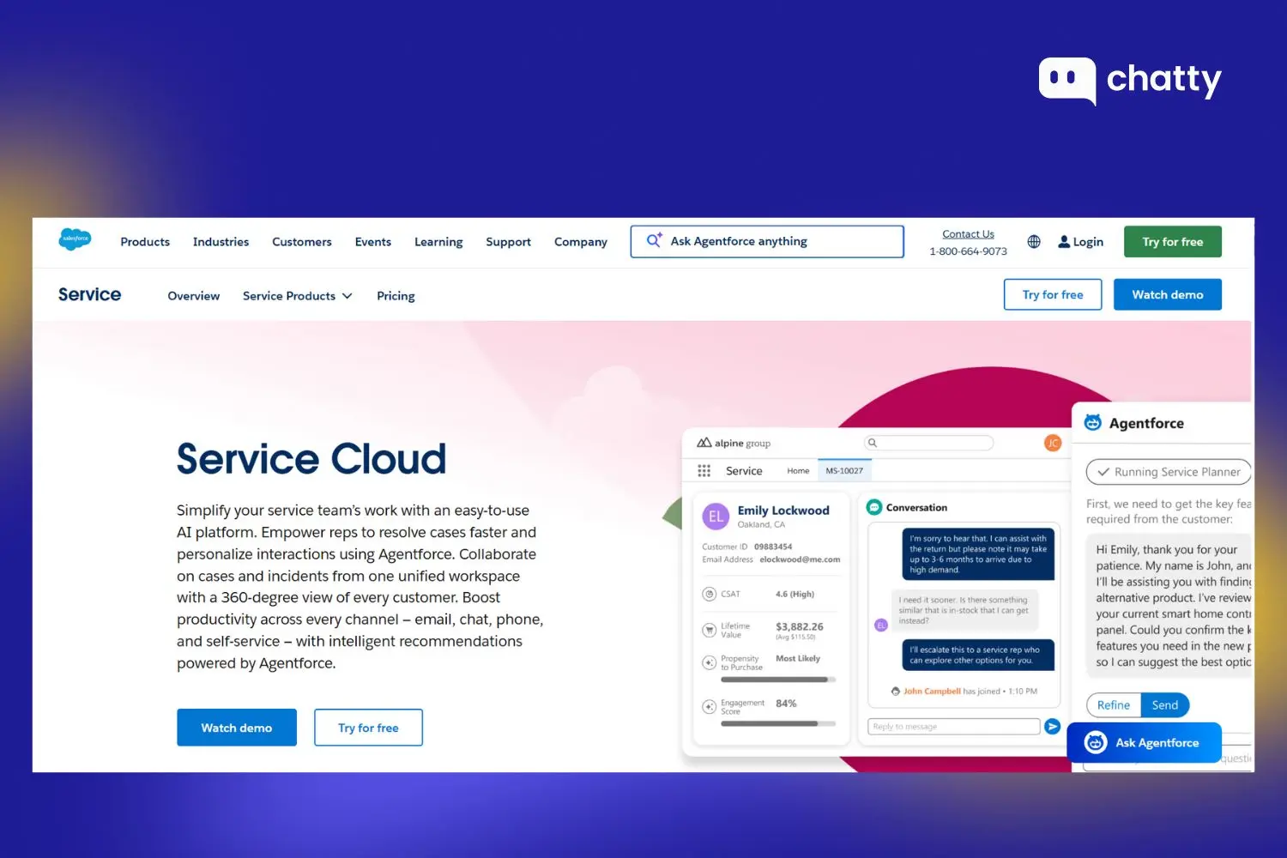Select the MS-10027 tab
Viewport: 1287px width, 858px height.
pyautogui.click(x=844, y=471)
